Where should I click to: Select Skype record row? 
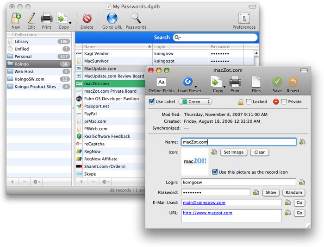[x=110, y=174]
